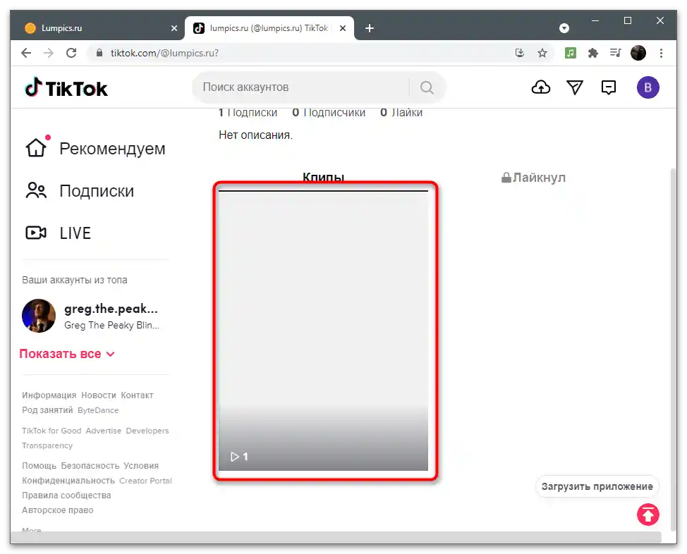The width and height of the screenshot is (687, 554).
Task: Click the site lock icon
Action: (99, 53)
